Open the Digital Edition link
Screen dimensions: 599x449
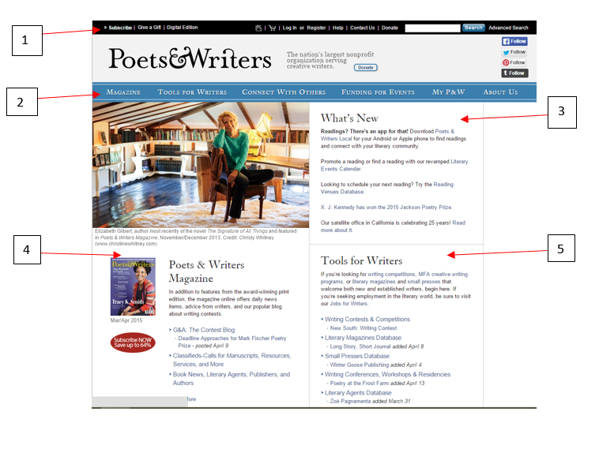(183, 28)
